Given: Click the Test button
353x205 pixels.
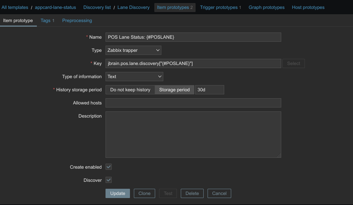Looking at the screenshot, I should pos(168,193).
